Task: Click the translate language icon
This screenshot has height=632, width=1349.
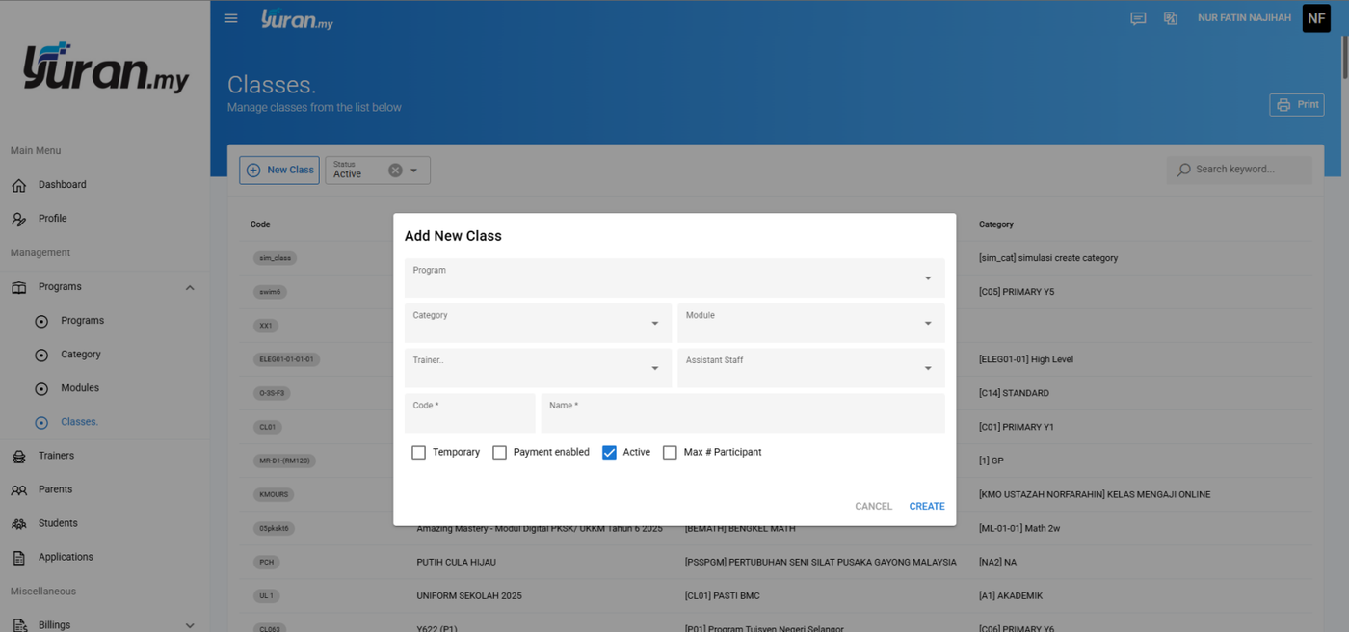Action: (1171, 18)
